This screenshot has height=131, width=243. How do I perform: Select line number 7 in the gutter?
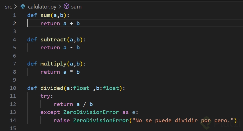14,64
